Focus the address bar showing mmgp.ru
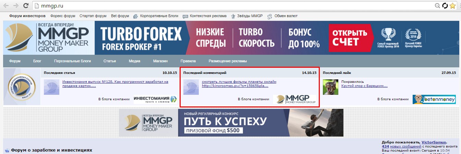The image size is (461, 154). click(233, 5)
